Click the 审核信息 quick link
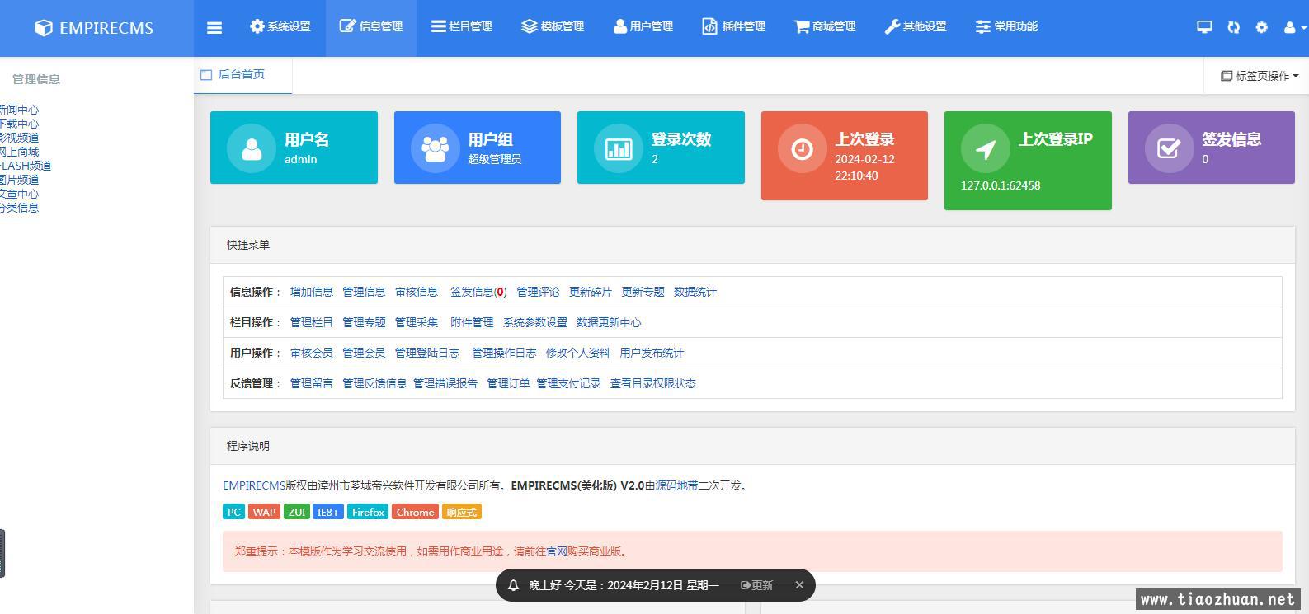Image resolution: width=1309 pixels, height=614 pixels. click(x=417, y=292)
